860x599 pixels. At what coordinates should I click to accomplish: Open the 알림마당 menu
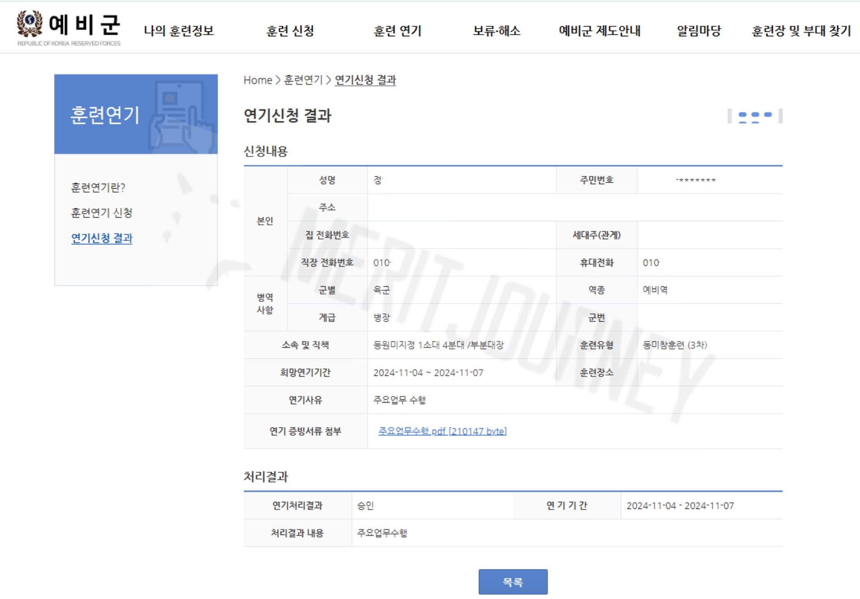point(699,31)
